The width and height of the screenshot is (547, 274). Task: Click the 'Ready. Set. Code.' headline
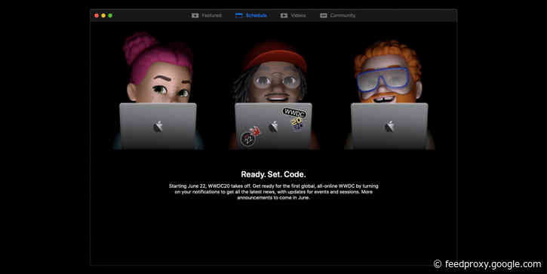[273, 174]
